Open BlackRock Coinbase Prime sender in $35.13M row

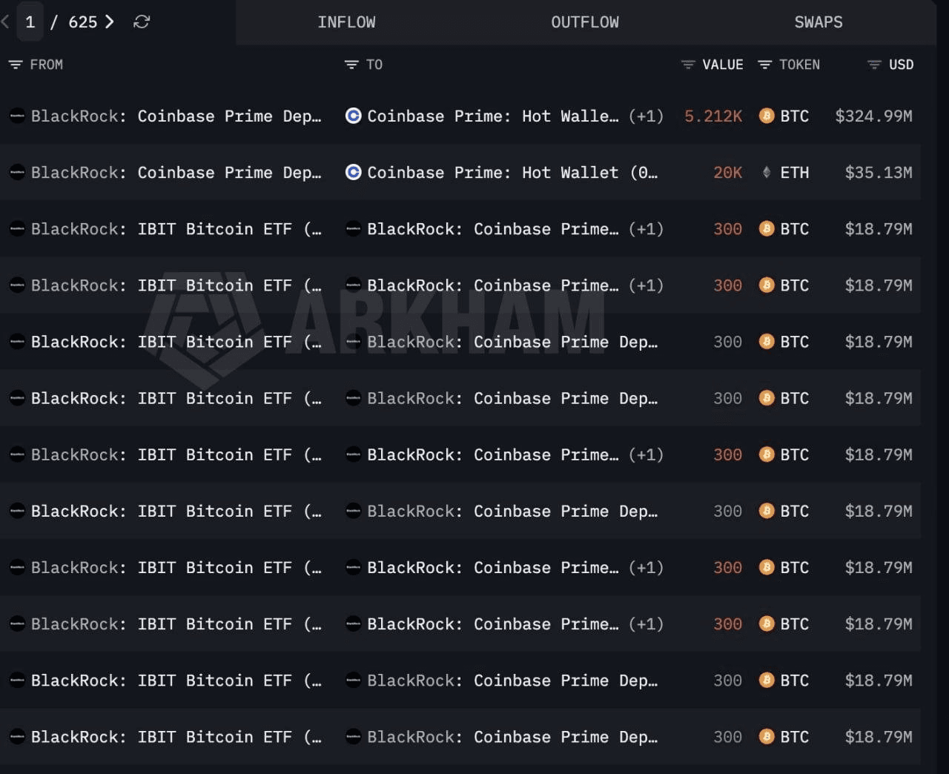point(176,173)
